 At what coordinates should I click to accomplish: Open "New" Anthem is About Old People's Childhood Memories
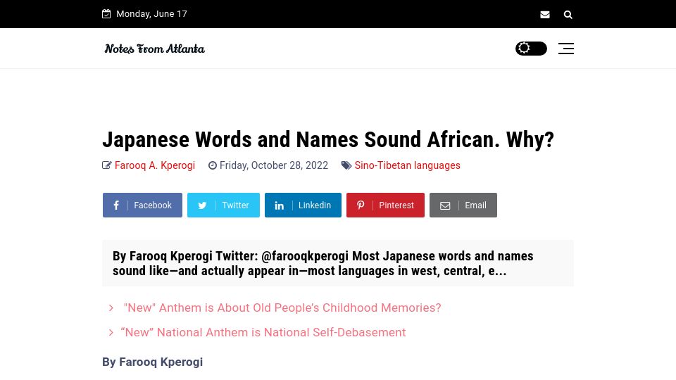tap(282, 308)
